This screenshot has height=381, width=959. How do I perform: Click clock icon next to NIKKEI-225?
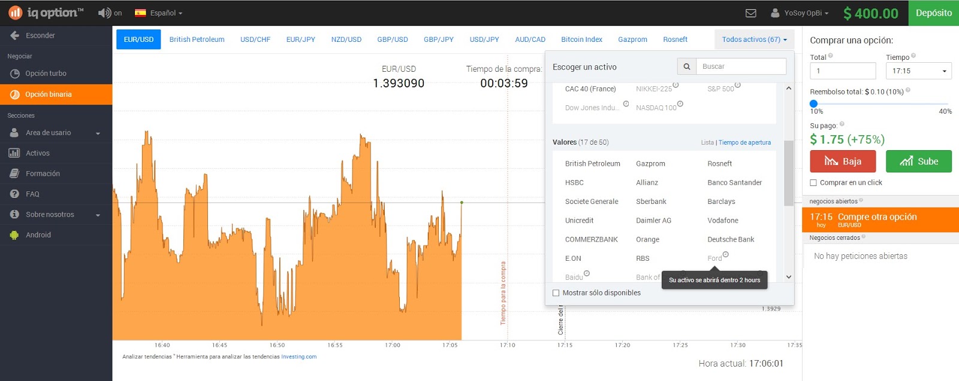pyautogui.click(x=675, y=85)
